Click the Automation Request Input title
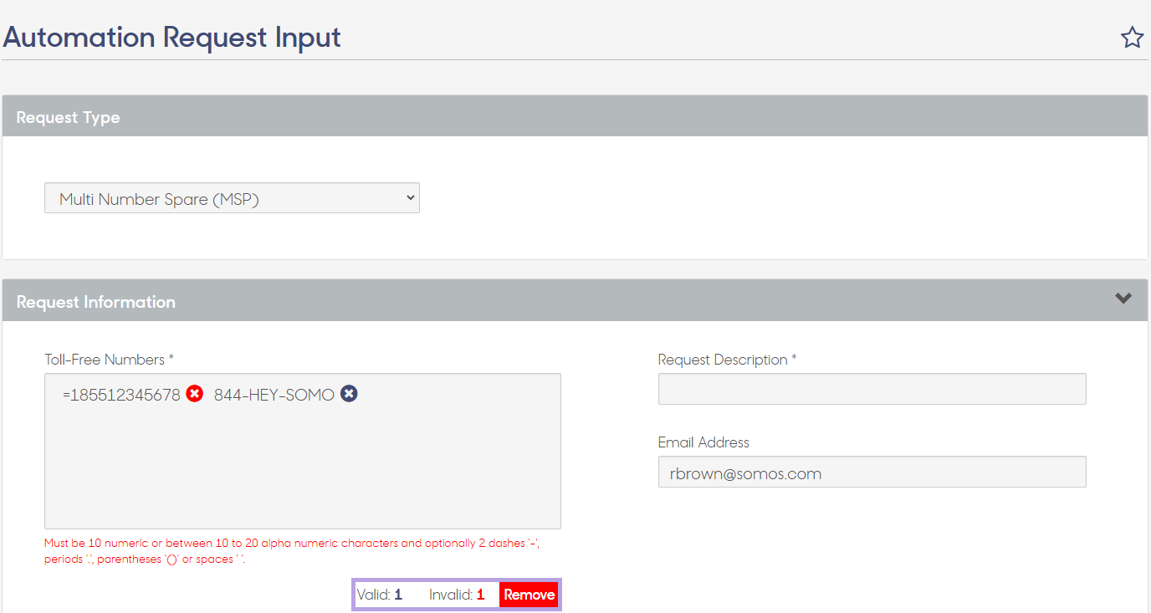The image size is (1151, 613). click(x=171, y=38)
